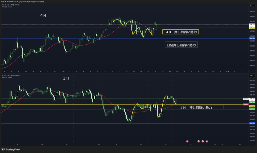Select the yellow 4H 押し目買い勢力 text box

coord(181,32)
